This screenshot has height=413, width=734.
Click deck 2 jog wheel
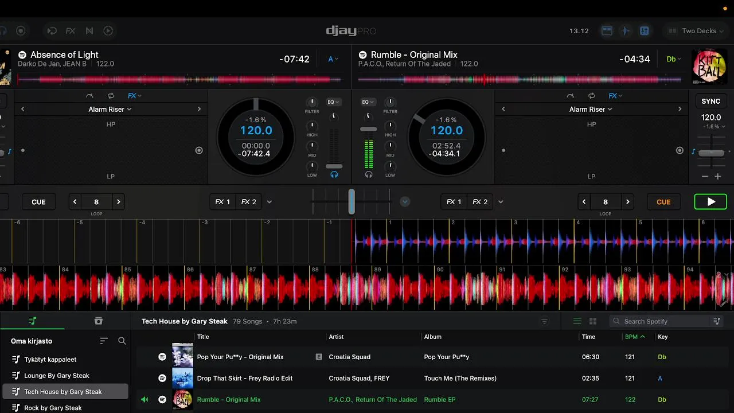pos(447,137)
